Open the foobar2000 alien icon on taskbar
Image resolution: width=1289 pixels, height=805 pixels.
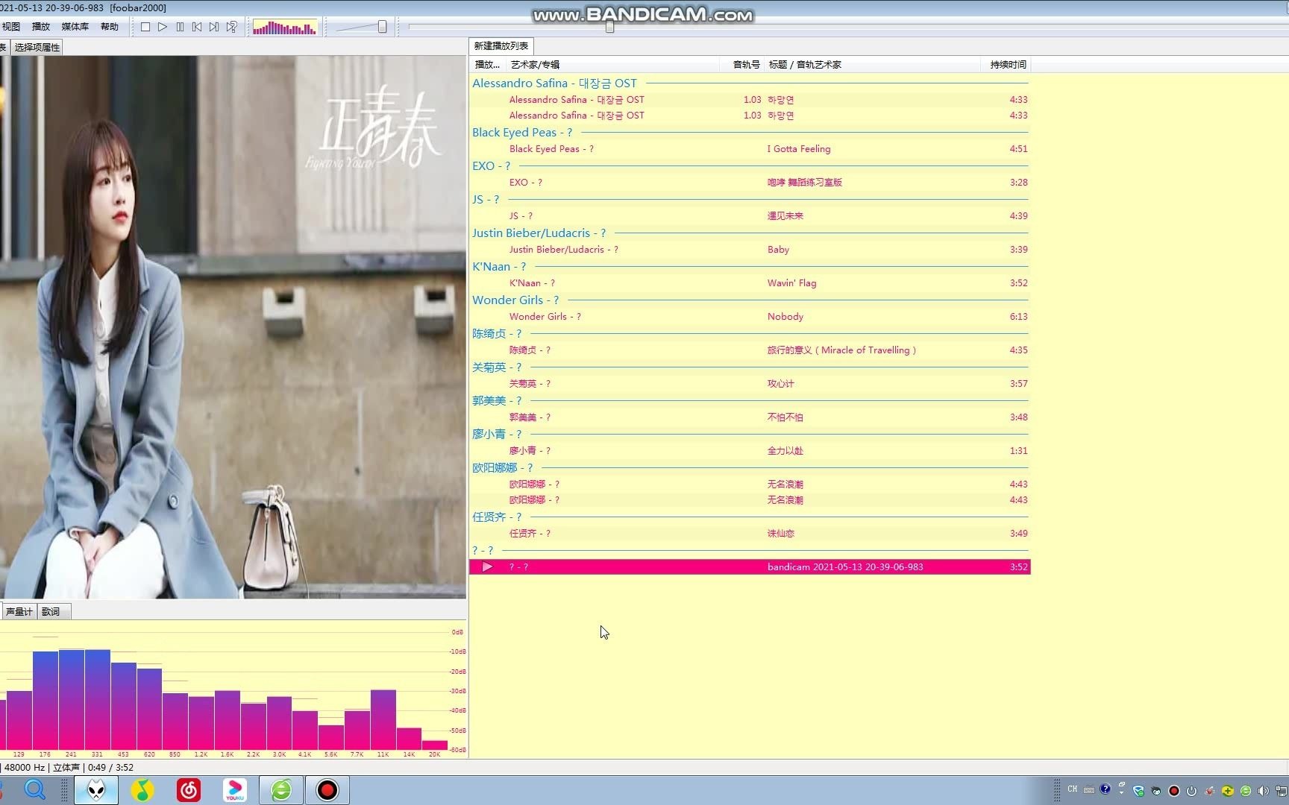pyautogui.click(x=96, y=790)
